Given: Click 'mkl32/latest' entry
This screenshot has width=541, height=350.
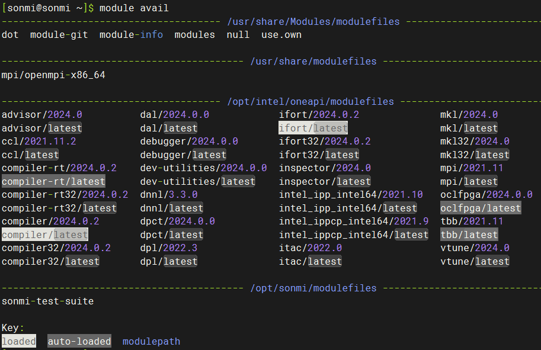Looking at the screenshot, I should pyautogui.click(x=475, y=155).
